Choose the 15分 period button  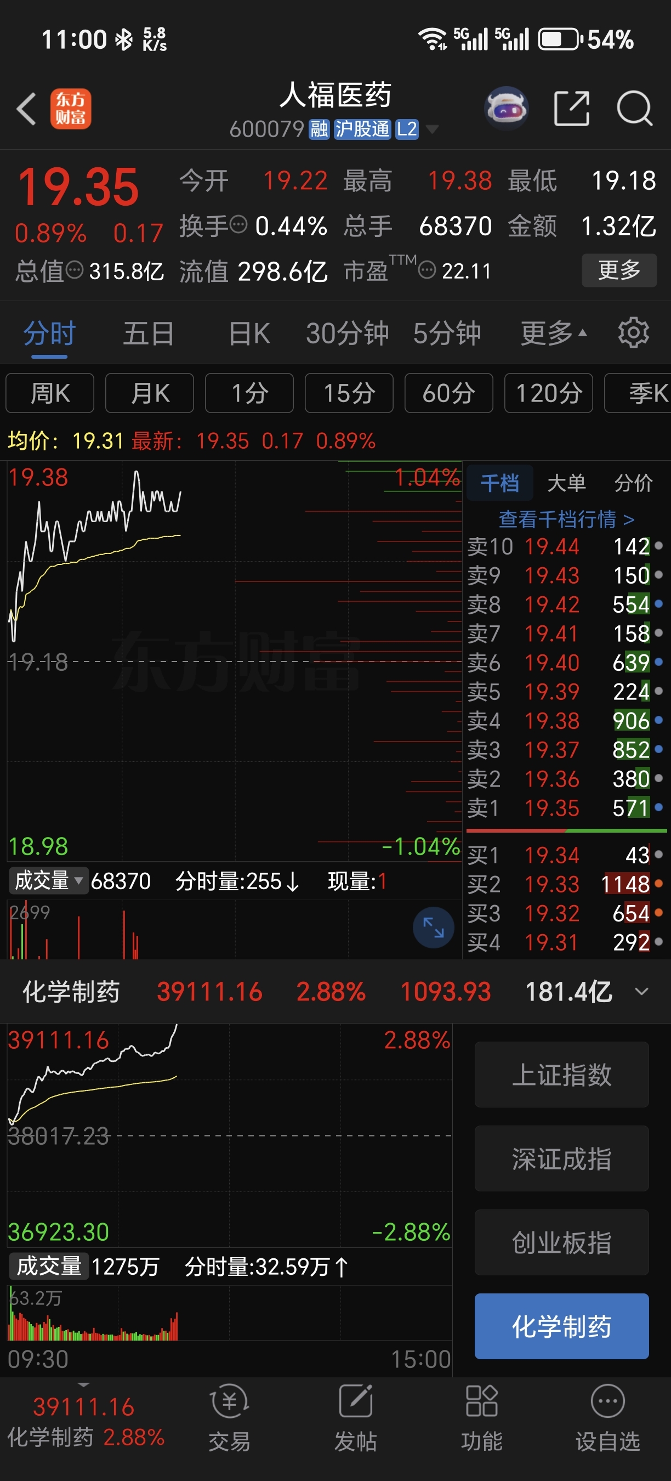(x=349, y=393)
